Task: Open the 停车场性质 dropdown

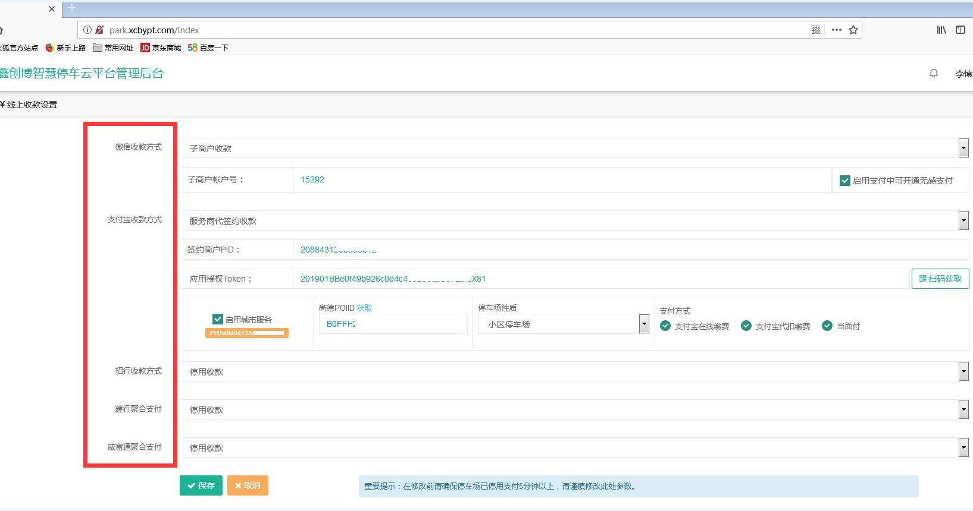Action: click(643, 324)
